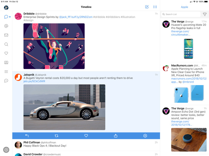This screenshot has height=156, width=209.
Task: Toggle the columns view icon
Action: pos(155,7)
